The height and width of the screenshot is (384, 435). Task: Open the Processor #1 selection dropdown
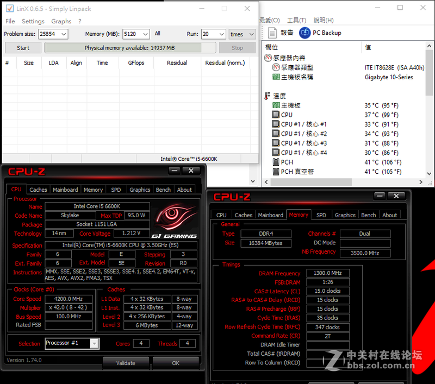click(94, 343)
